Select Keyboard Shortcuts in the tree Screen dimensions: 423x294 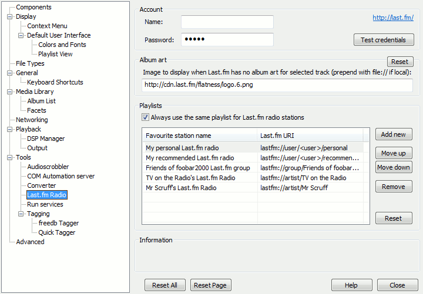pyautogui.click(x=55, y=82)
